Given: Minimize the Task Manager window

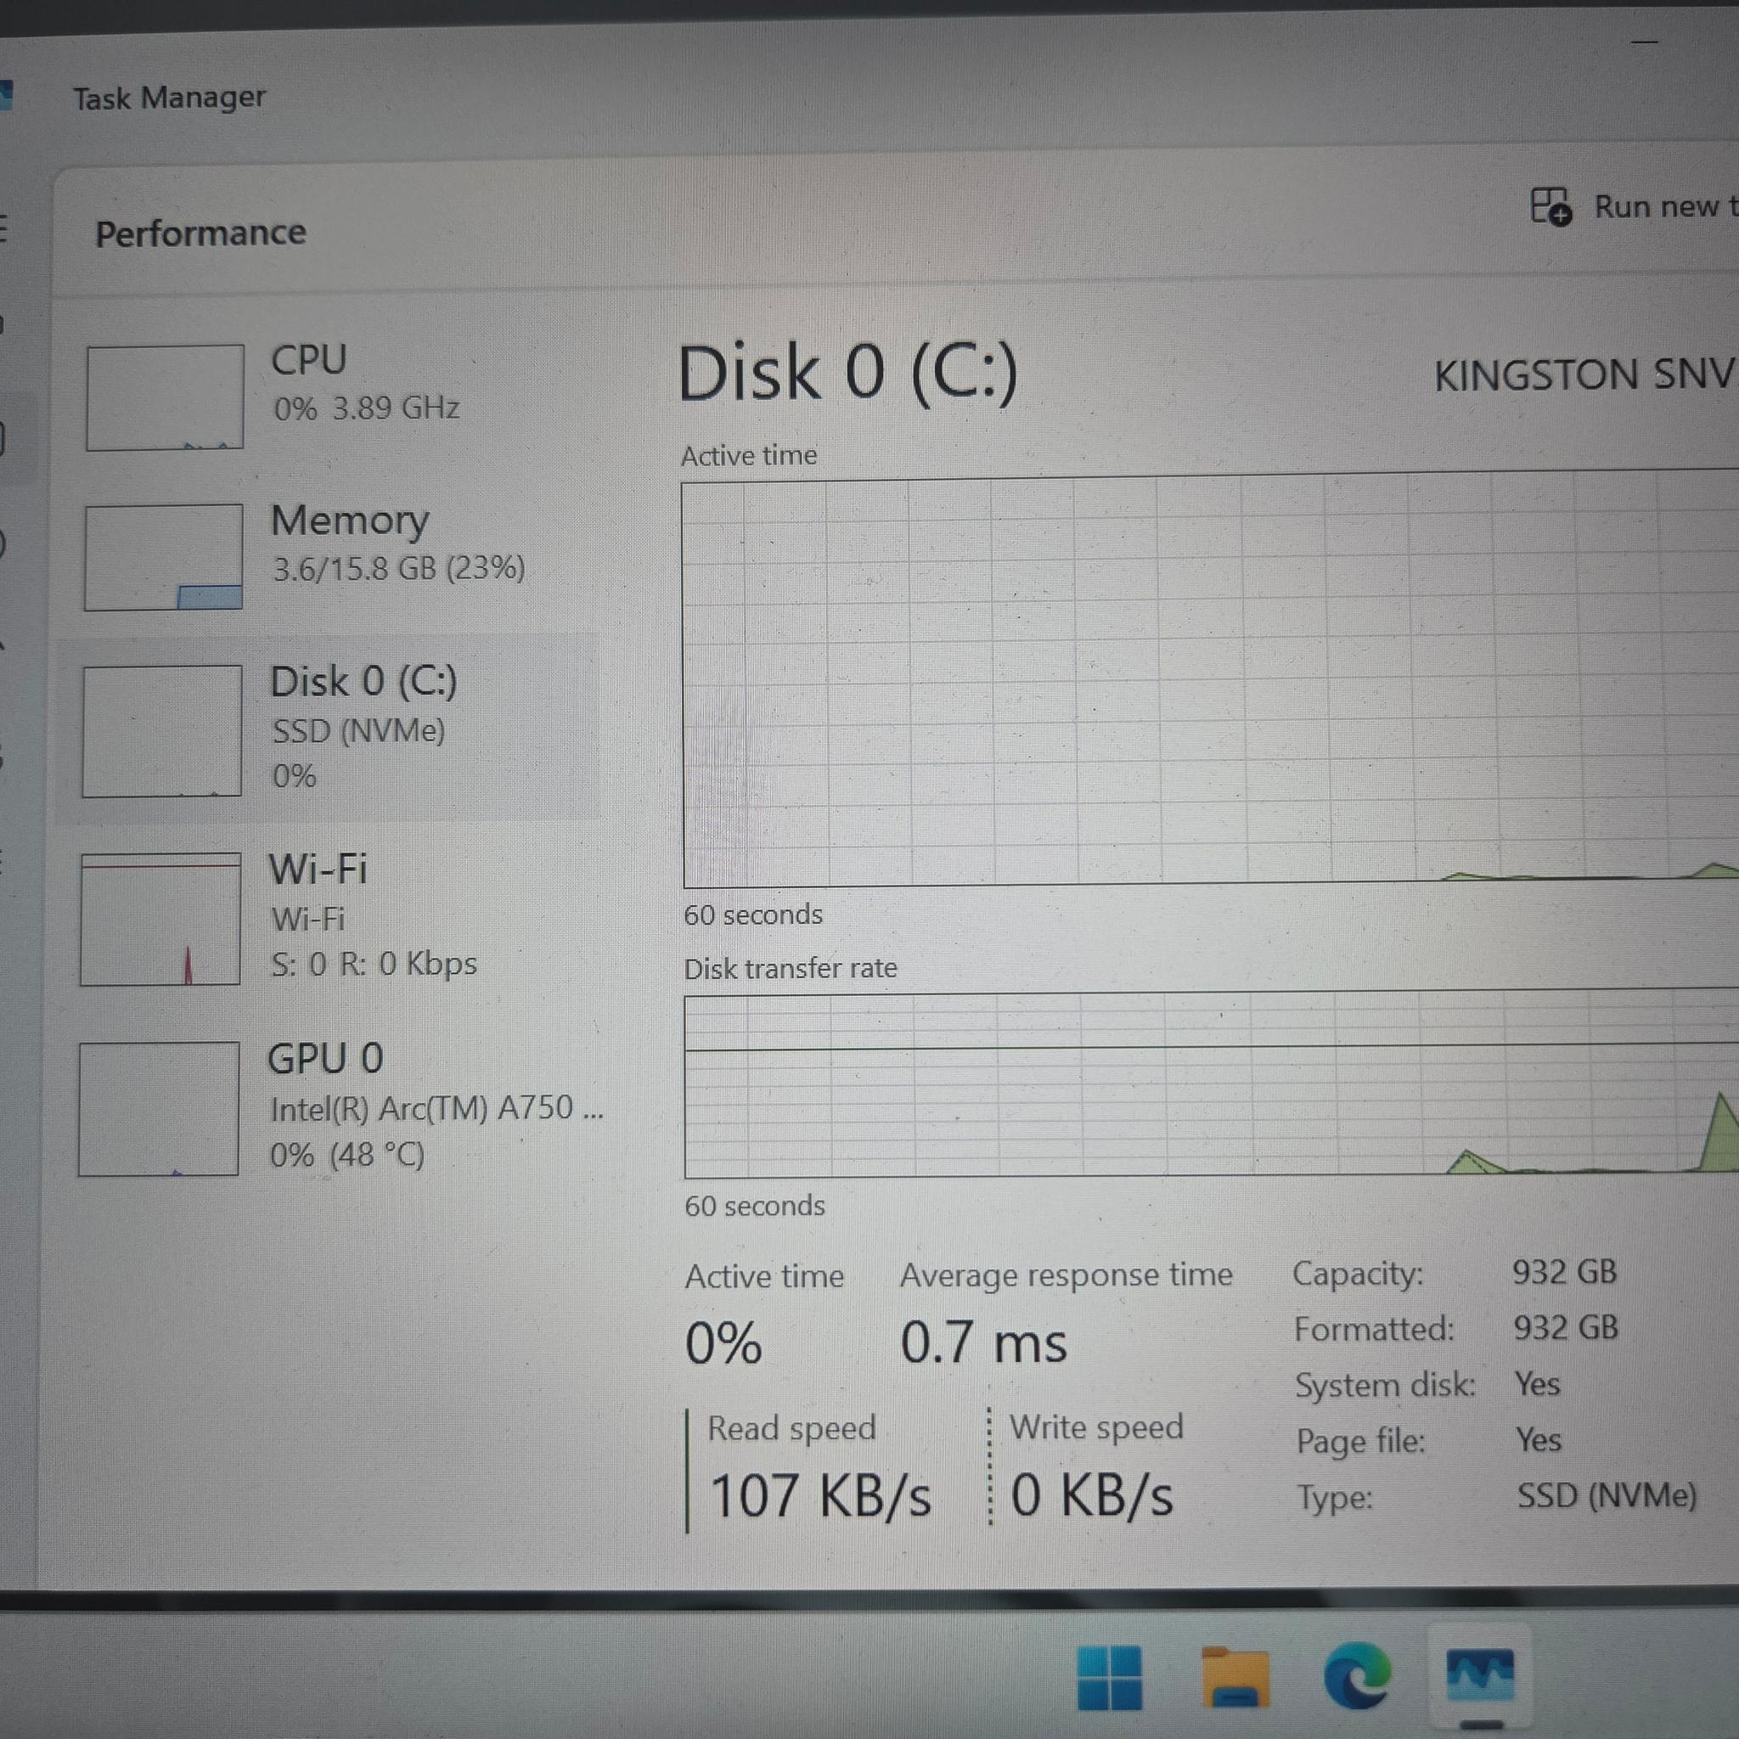Looking at the screenshot, I should (x=1645, y=42).
